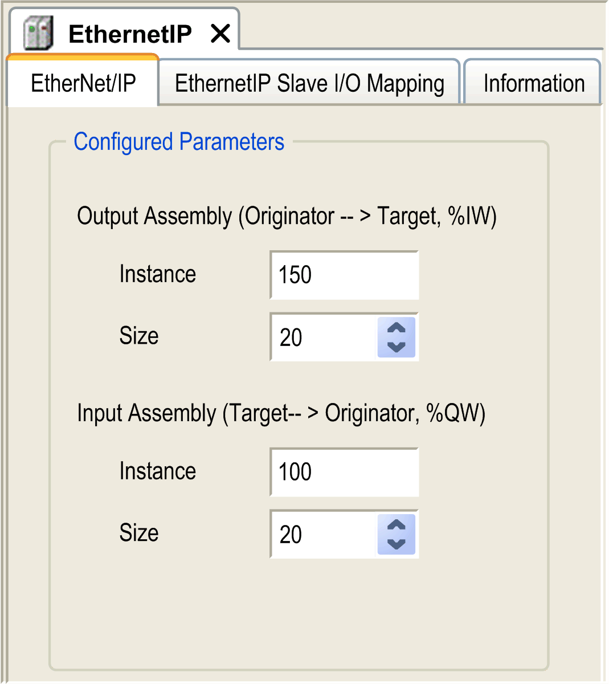This screenshot has width=609, height=684.
Task: Open the Information tab
Action: (x=533, y=83)
